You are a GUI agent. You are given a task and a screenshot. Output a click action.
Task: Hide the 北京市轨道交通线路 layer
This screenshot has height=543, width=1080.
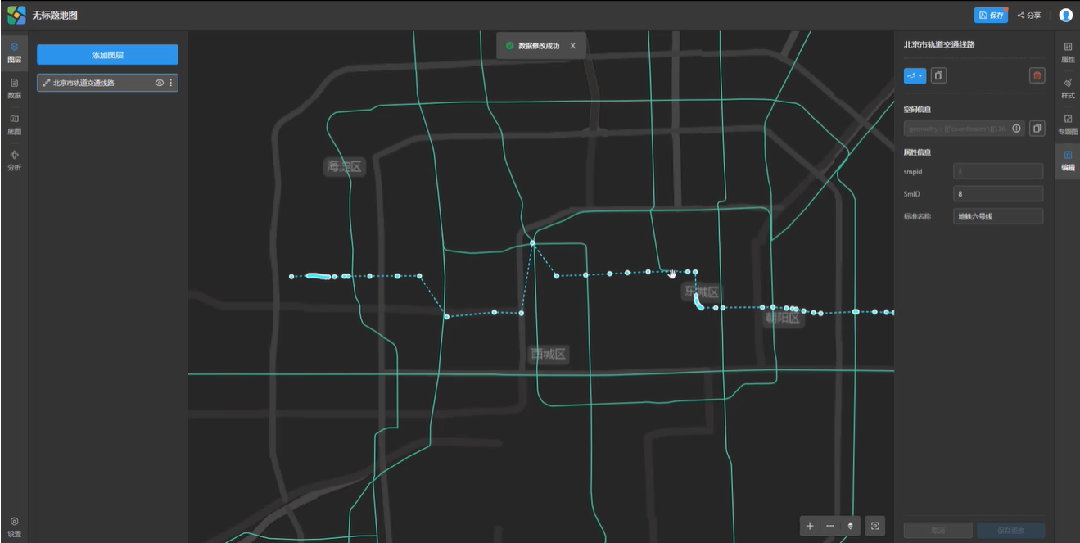[160, 83]
